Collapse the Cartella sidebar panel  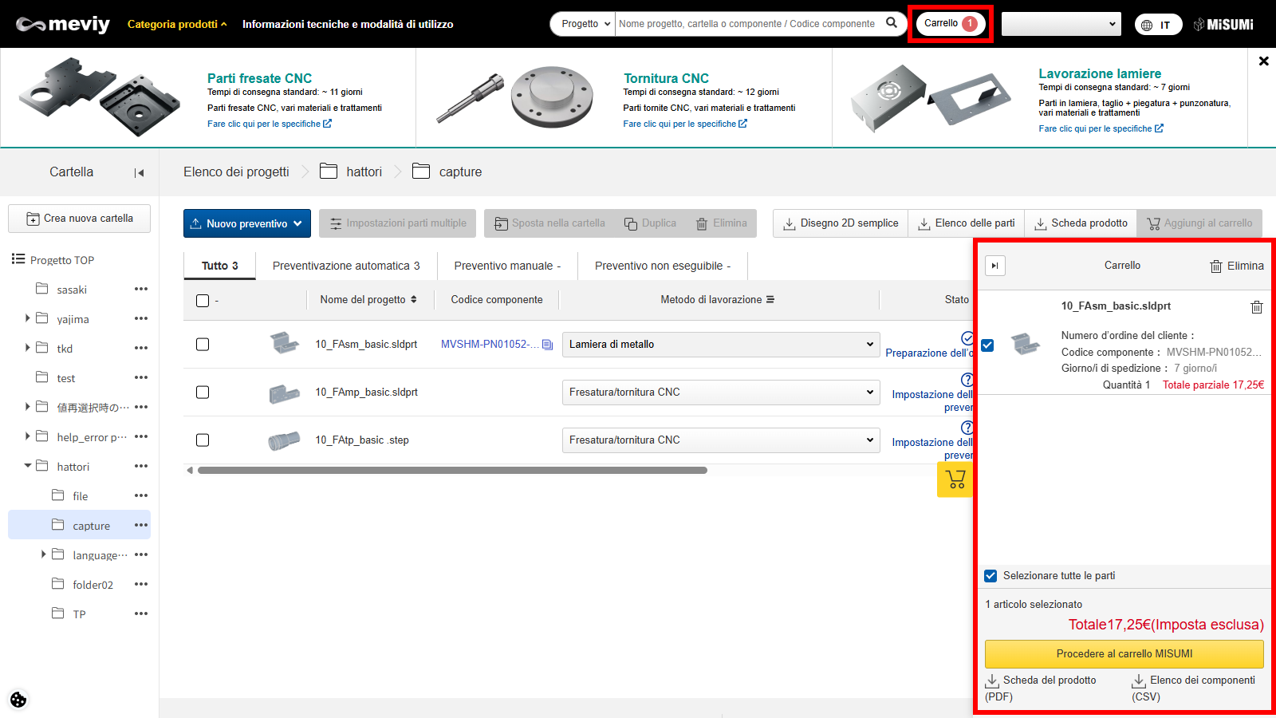[140, 172]
